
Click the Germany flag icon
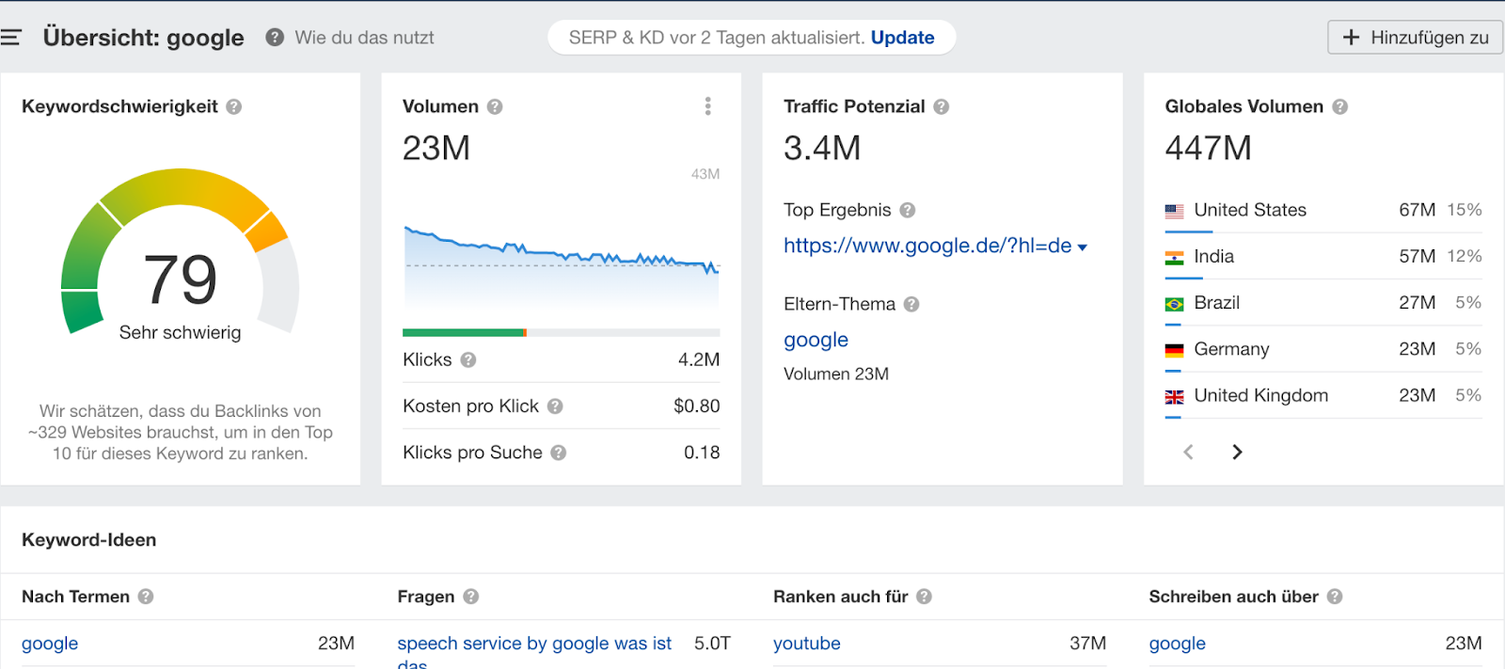click(1174, 350)
